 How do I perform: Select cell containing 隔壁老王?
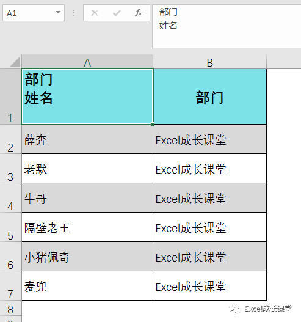(x=87, y=227)
